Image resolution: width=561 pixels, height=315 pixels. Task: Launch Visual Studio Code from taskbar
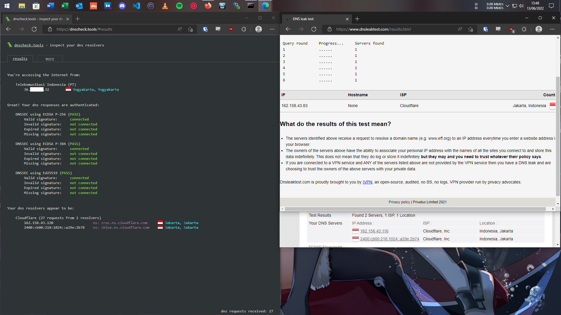click(136, 6)
